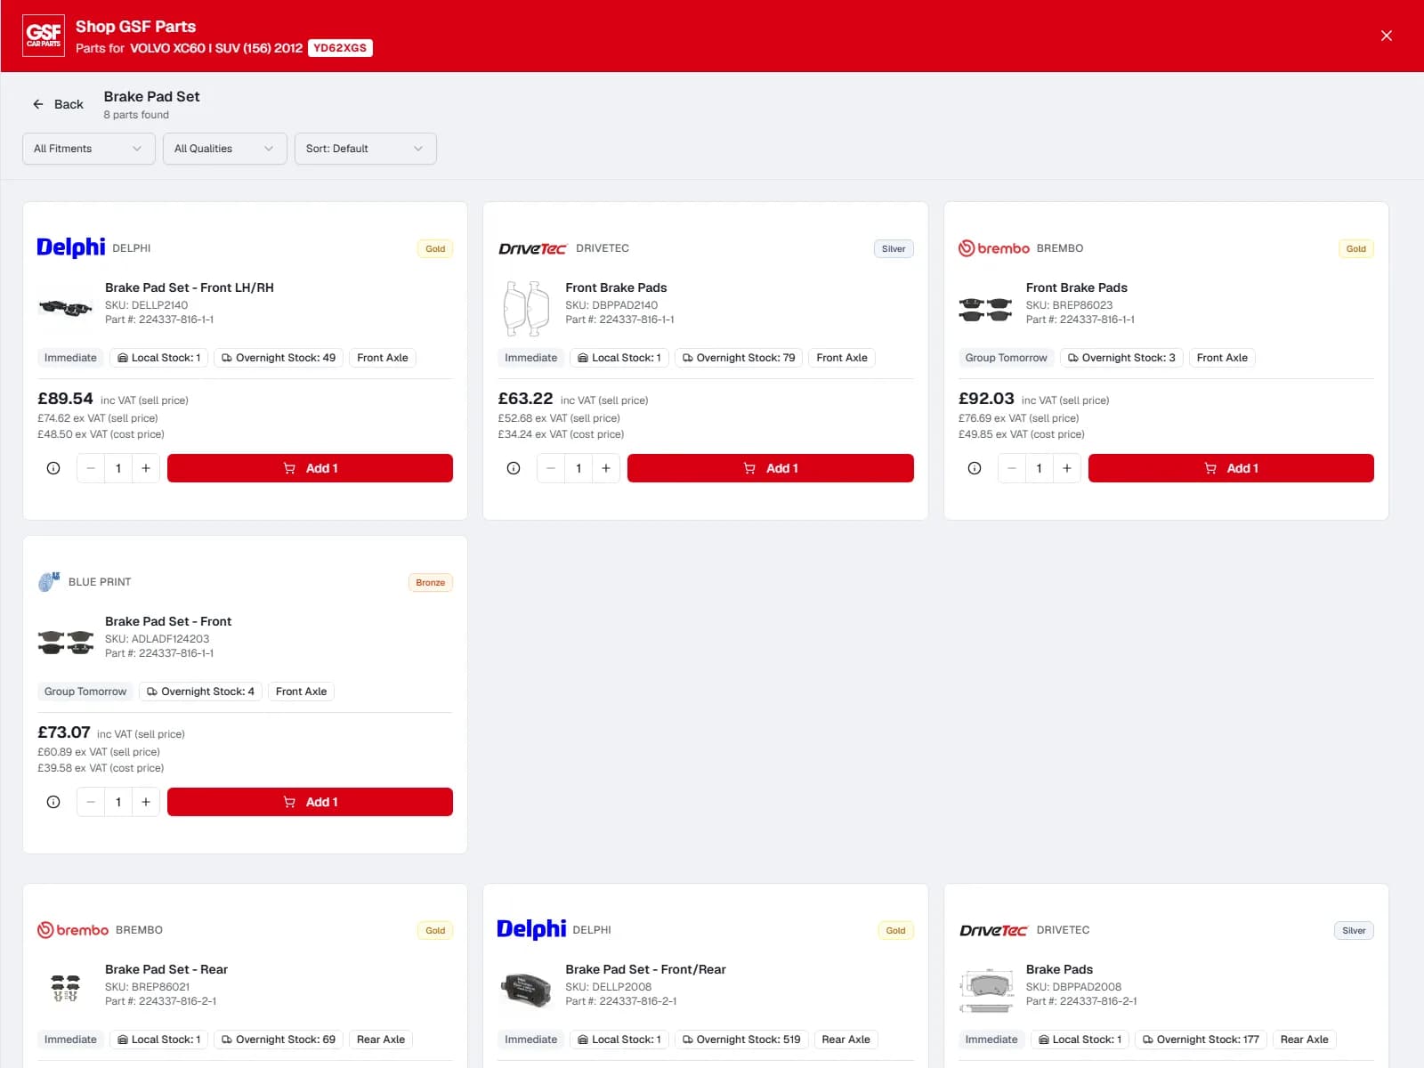The height and width of the screenshot is (1068, 1424).
Task: Open the All Fitments dropdown
Action: click(89, 149)
